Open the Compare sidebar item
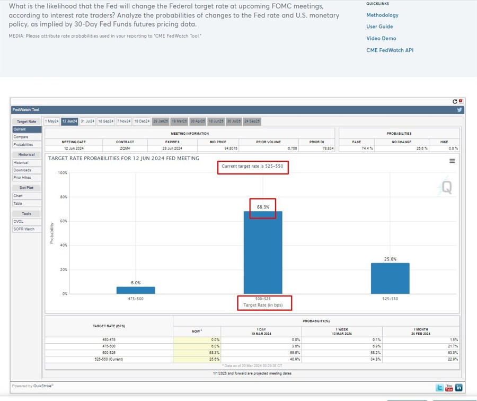This screenshot has width=477, height=401. pyautogui.click(x=27, y=137)
